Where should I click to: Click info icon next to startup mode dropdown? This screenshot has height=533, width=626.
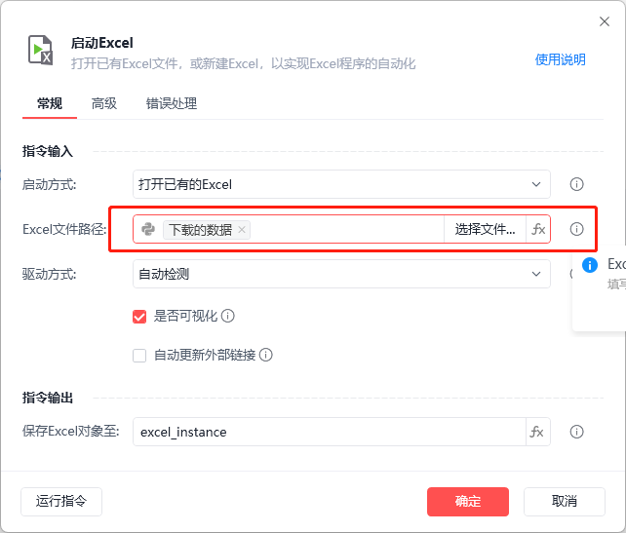[576, 184]
